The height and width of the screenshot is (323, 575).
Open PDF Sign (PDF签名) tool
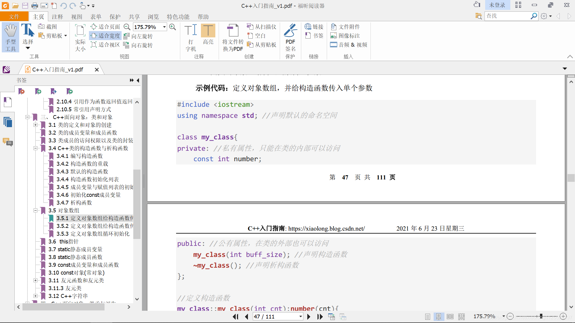coord(290,37)
